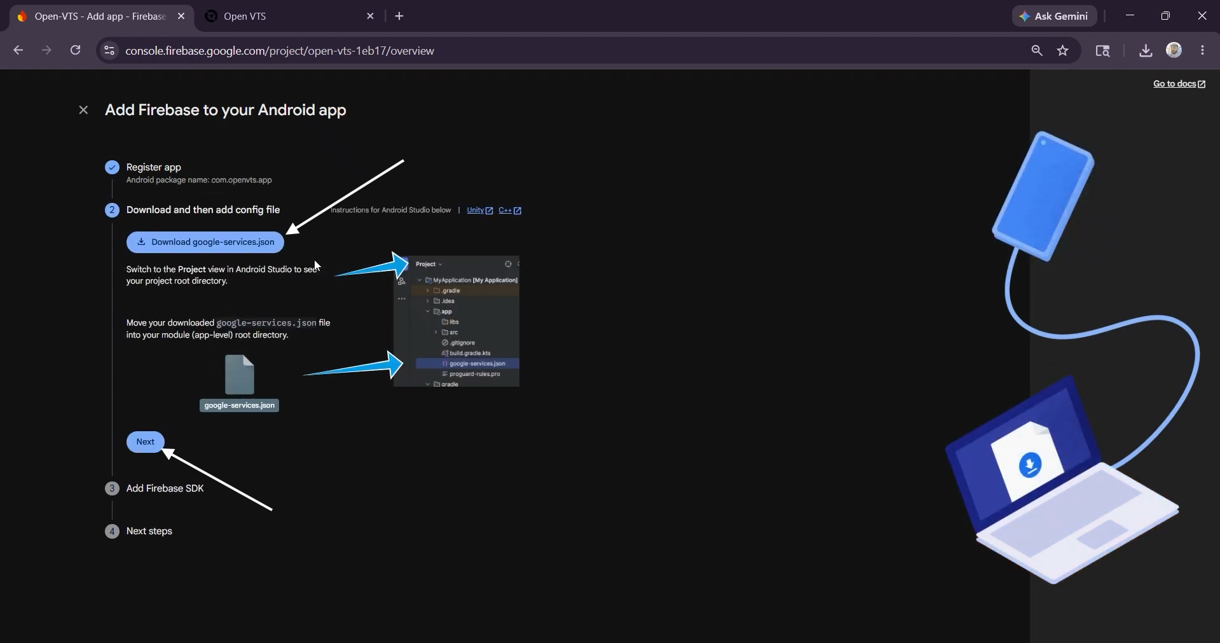Open the C++ instructions link
Image resolution: width=1220 pixels, height=643 pixels.
[510, 211]
